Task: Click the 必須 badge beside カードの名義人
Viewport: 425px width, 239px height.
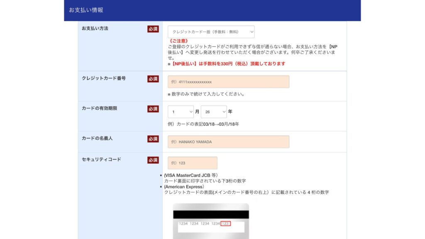Action: click(153, 139)
